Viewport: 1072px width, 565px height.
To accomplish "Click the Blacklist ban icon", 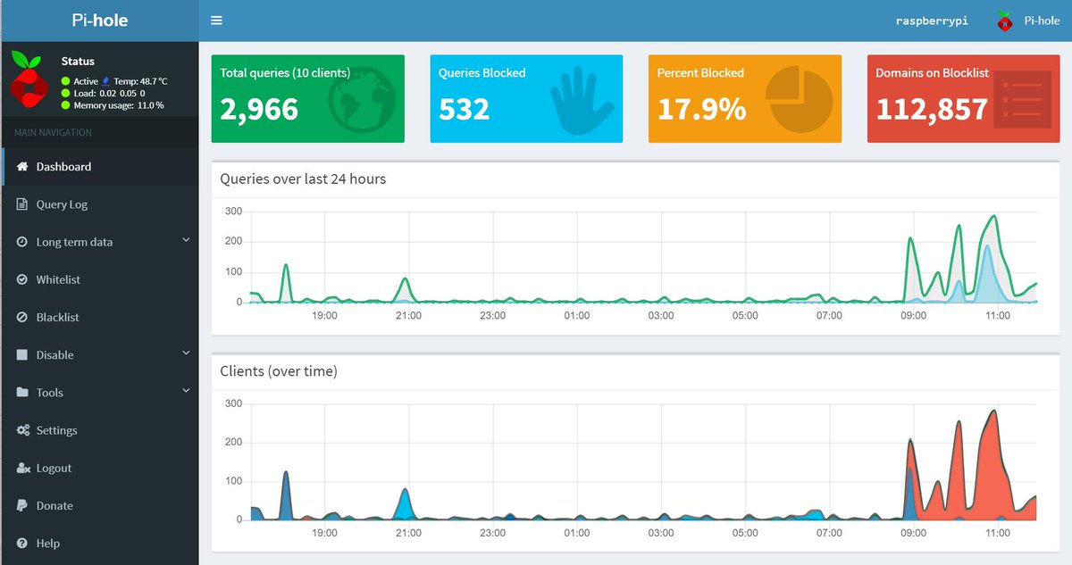I will click(x=22, y=317).
